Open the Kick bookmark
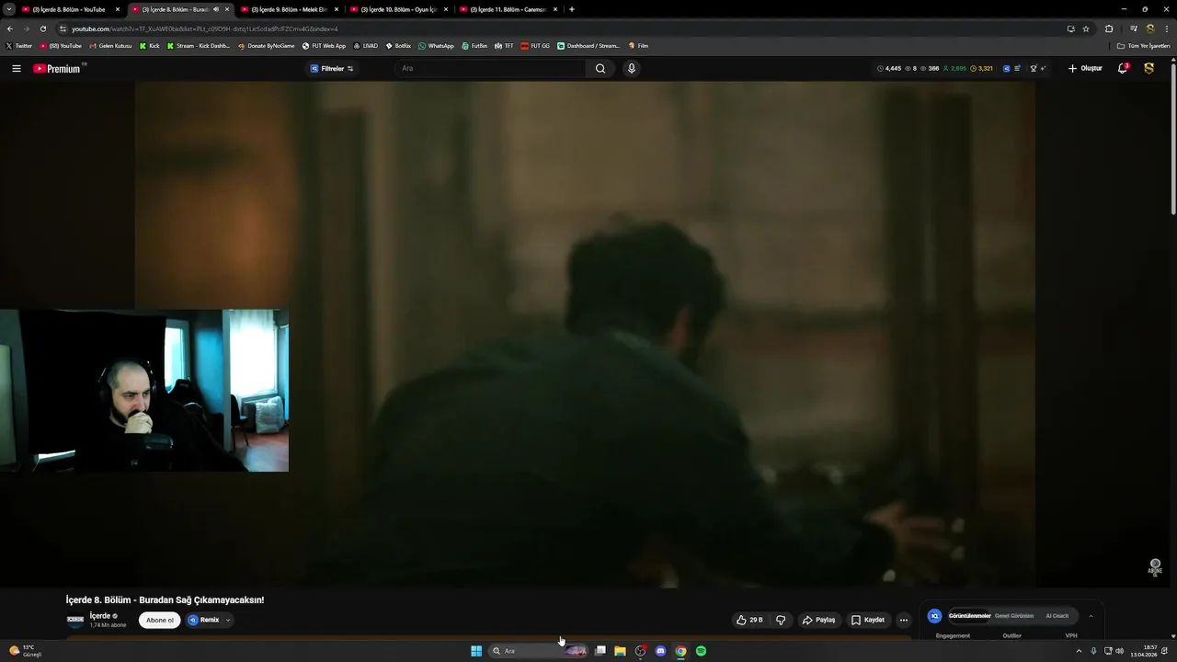 (149, 46)
